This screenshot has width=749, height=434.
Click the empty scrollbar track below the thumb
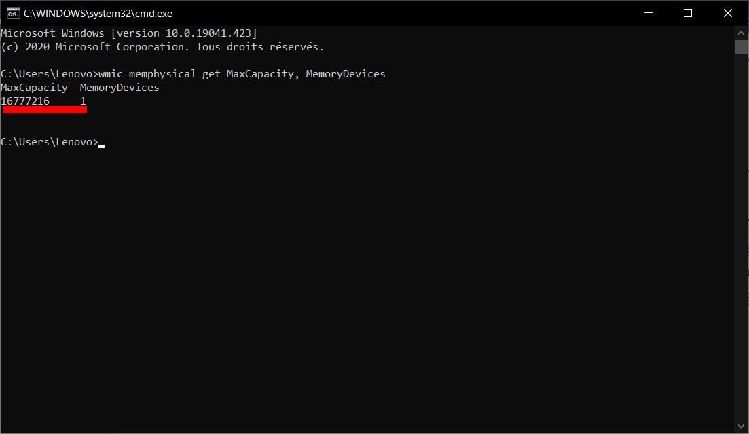[x=741, y=236]
